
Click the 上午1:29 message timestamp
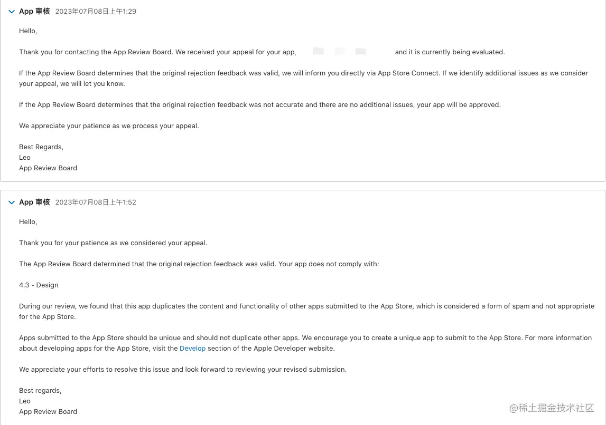click(96, 12)
